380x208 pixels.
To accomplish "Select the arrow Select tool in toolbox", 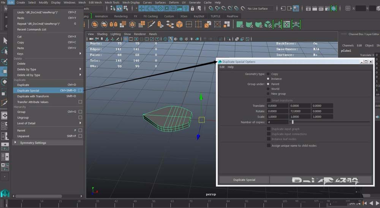I will (x=5, y=40).
